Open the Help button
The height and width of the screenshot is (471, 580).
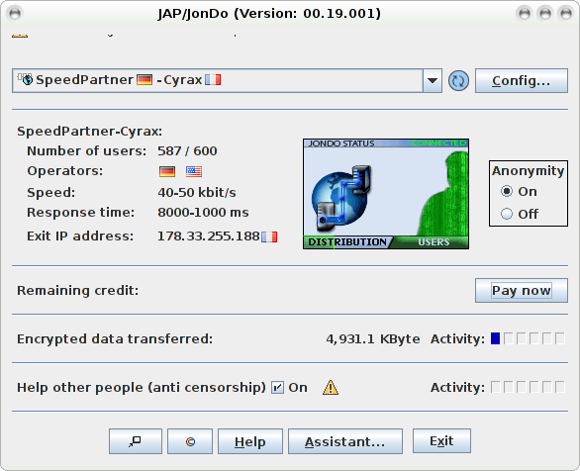click(x=250, y=441)
